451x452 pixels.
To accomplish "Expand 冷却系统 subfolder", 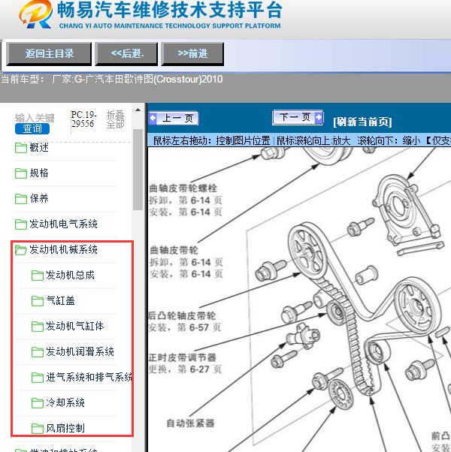I will pyautogui.click(x=65, y=402).
